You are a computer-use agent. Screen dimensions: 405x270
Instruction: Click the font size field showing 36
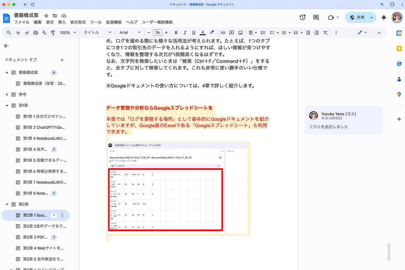pyautogui.click(x=157, y=33)
